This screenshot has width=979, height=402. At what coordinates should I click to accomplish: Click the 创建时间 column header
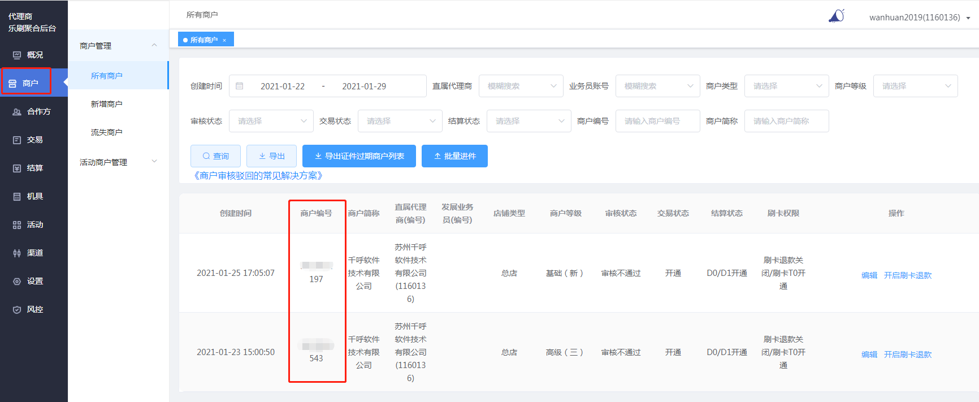[236, 213]
